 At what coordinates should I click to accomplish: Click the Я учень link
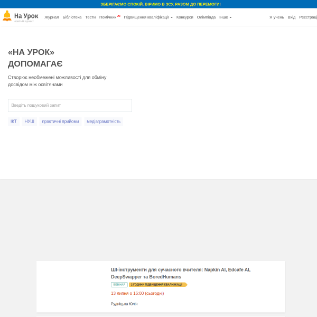(x=276, y=17)
